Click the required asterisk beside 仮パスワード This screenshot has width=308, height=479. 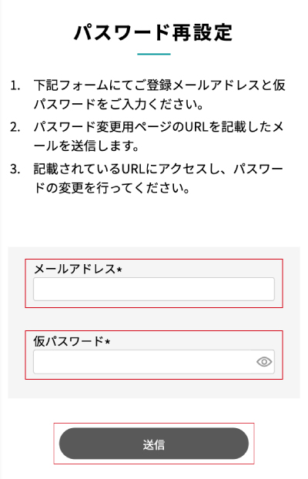point(107,341)
